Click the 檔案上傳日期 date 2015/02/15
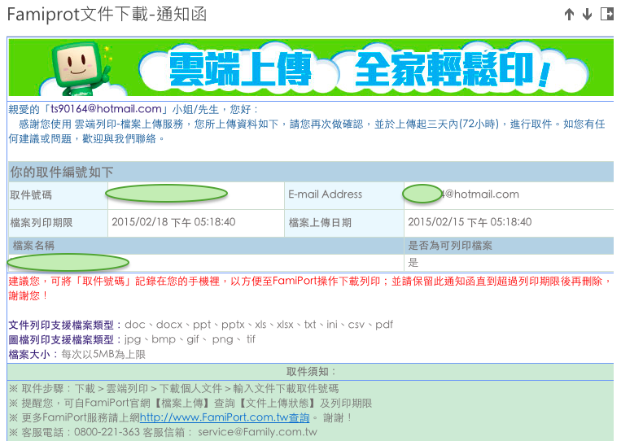Image resolution: width=621 pixels, height=441 pixels. point(470,222)
